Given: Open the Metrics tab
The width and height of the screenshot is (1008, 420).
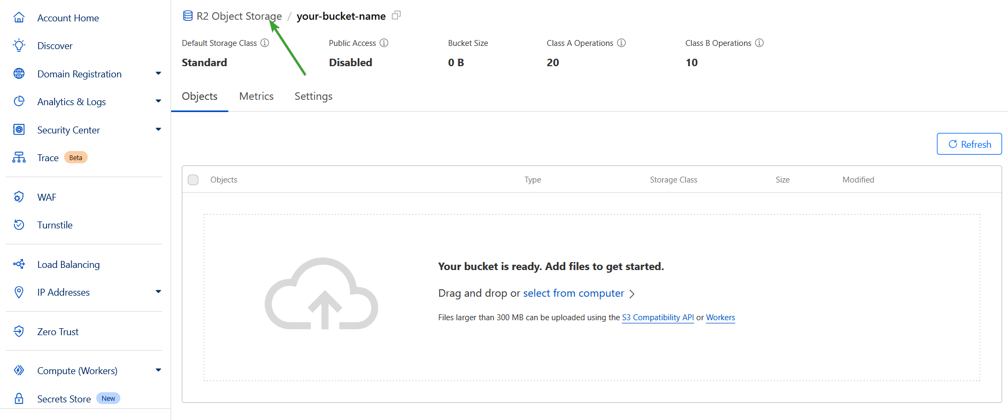Looking at the screenshot, I should pos(256,96).
